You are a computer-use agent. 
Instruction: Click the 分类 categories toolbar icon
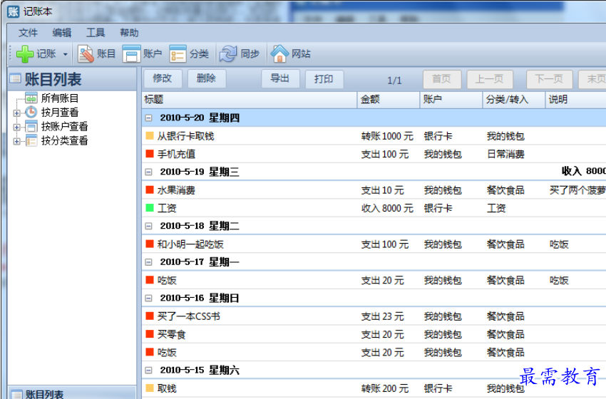tap(178, 54)
